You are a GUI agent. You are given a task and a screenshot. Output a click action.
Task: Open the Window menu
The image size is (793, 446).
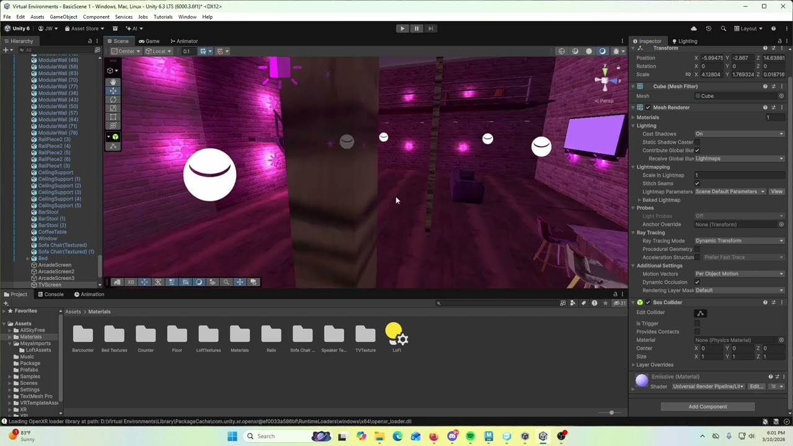[187, 17]
